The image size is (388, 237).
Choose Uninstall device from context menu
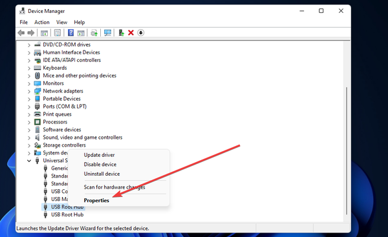pos(102,174)
